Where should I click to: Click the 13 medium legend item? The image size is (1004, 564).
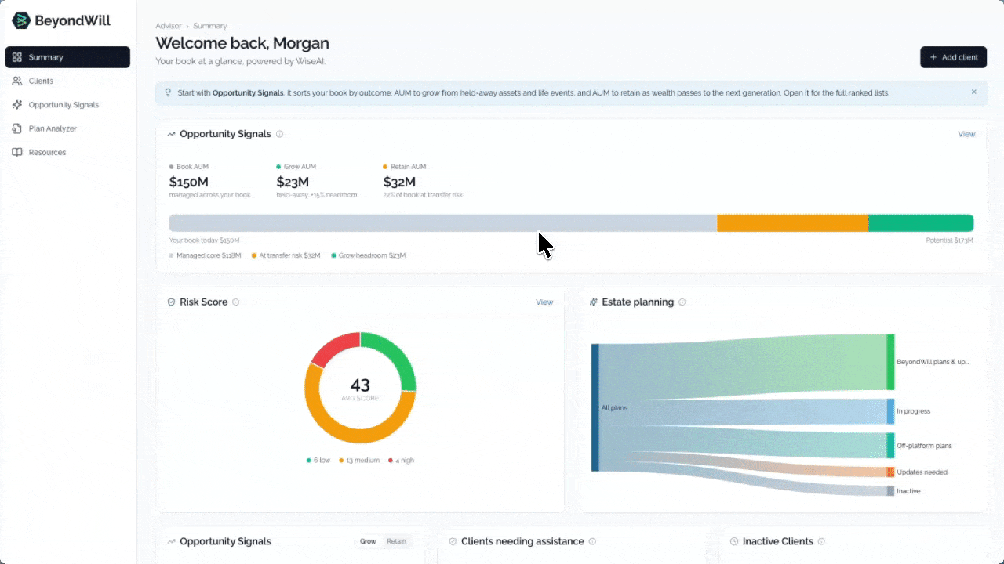[359, 461]
